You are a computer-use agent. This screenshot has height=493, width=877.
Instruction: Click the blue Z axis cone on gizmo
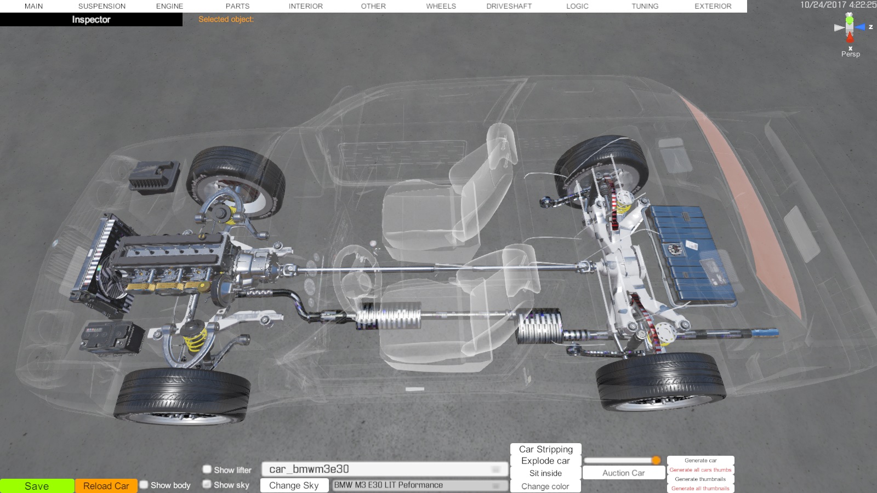tap(861, 27)
